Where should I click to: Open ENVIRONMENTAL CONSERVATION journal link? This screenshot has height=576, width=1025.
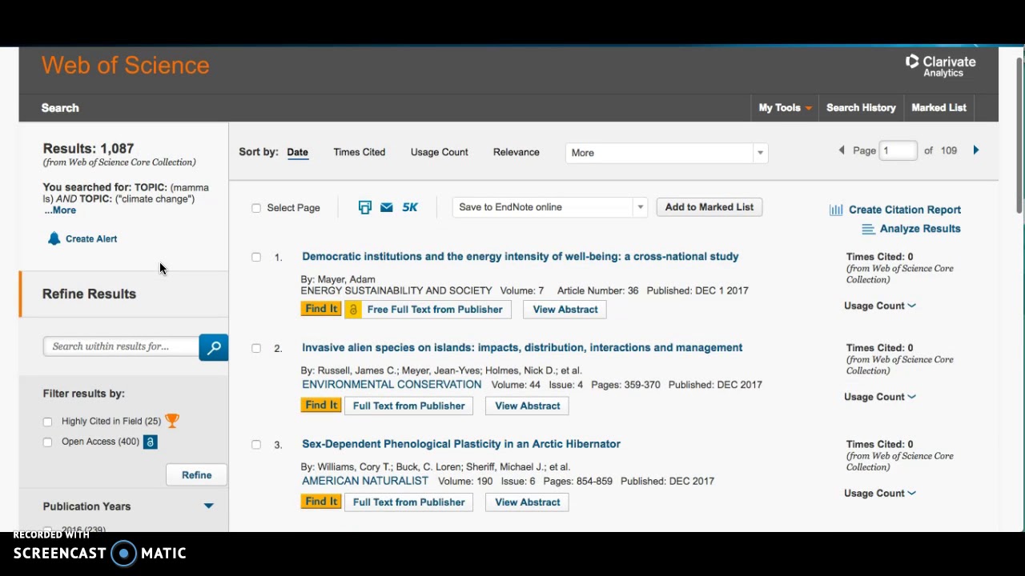pyautogui.click(x=392, y=385)
